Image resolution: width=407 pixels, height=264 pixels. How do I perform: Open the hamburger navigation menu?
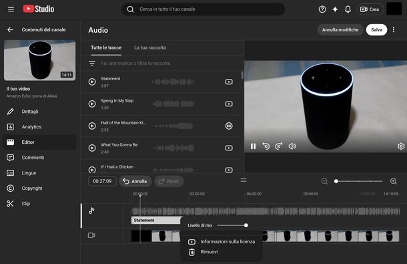tap(11, 9)
